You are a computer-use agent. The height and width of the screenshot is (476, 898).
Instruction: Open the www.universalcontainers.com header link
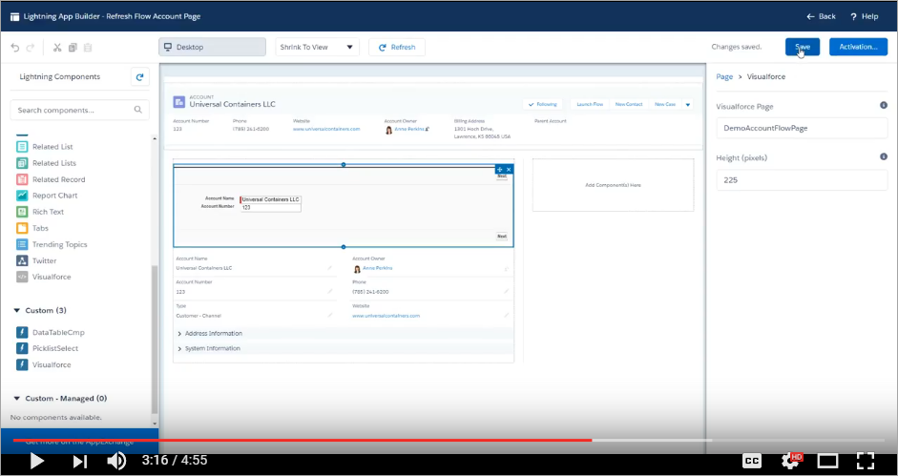pos(326,129)
